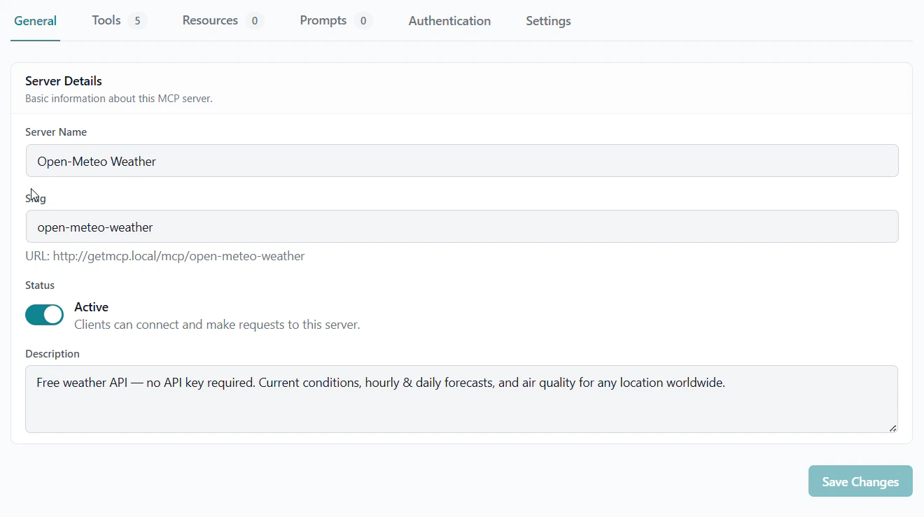Click the description textarea resize handle
The image size is (924, 517).
(x=892, y=427)
